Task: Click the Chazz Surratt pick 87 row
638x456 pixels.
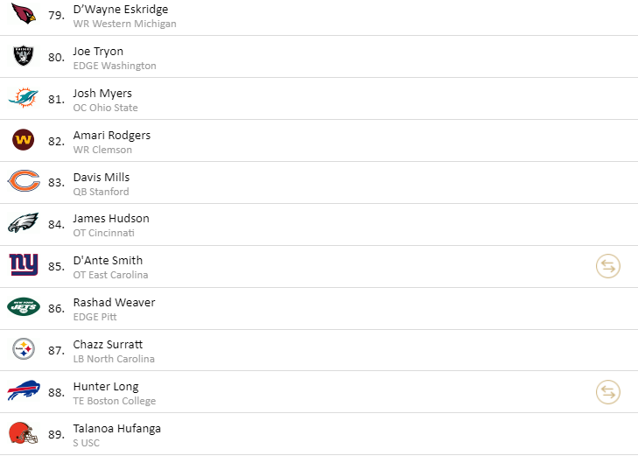Action: point(319,350)
